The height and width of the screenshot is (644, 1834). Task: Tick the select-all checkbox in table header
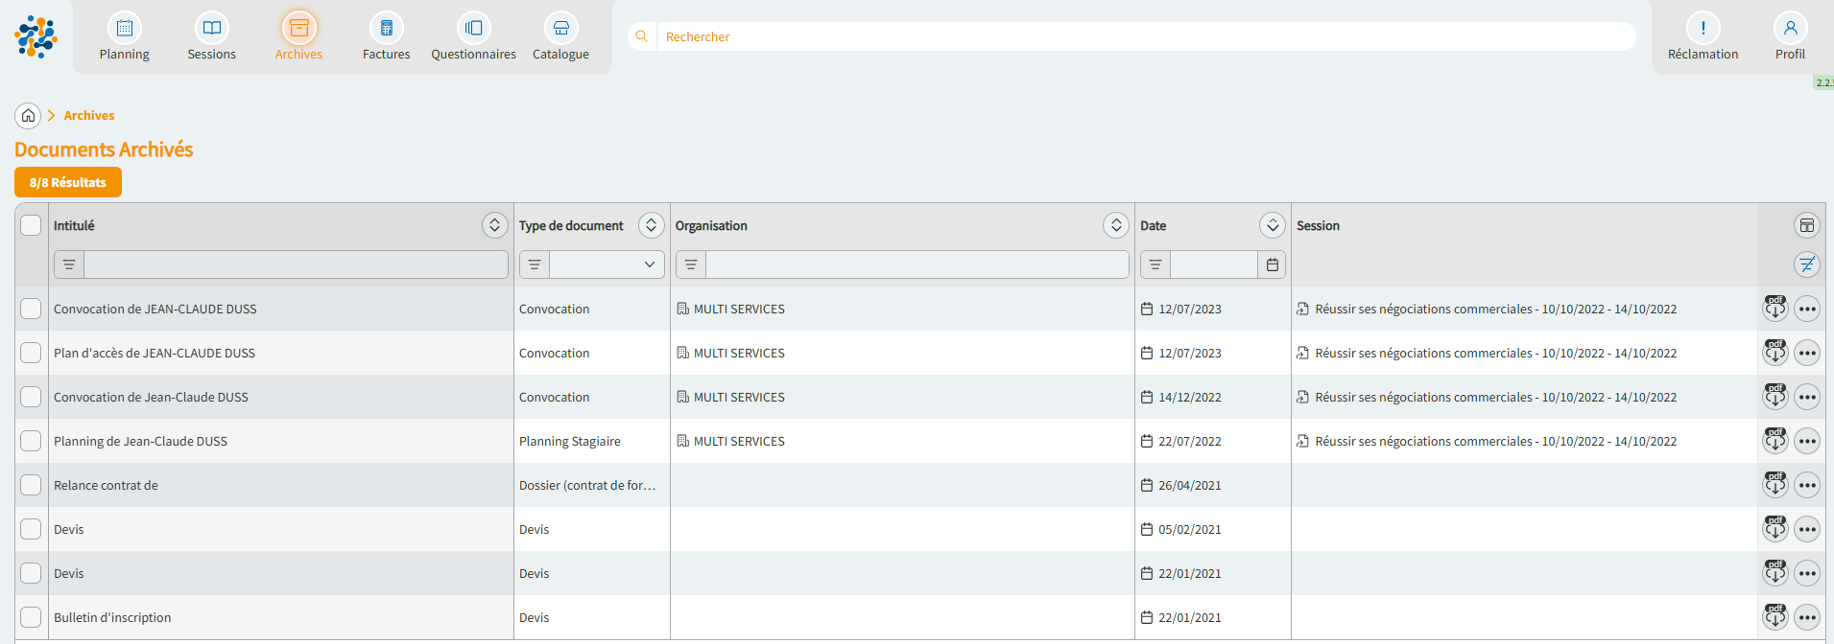[x=31, y=225]
